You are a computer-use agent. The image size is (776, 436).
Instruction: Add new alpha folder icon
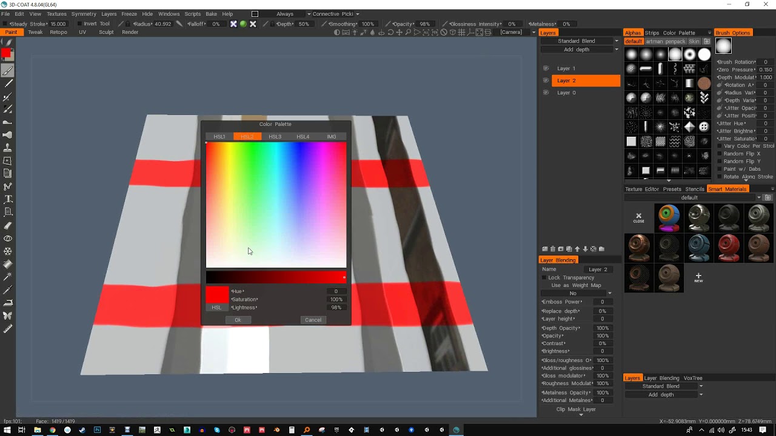tap(707, 41)
